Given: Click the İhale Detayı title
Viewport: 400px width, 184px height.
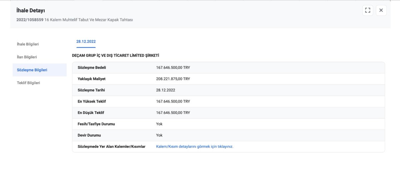Looking at the screenshot, I should click(x=31, y=11).
